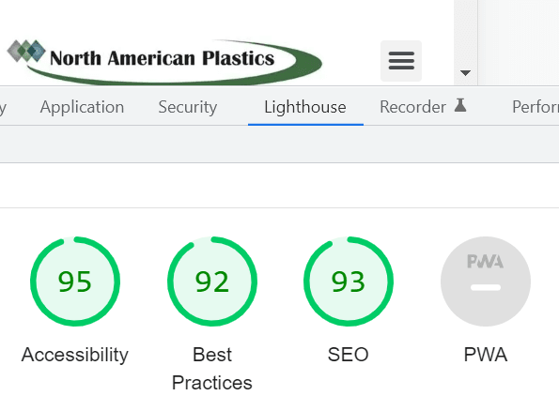The image size is (559, 411).
Task: Switch to the Security tab
Action: tap(188, 107)
